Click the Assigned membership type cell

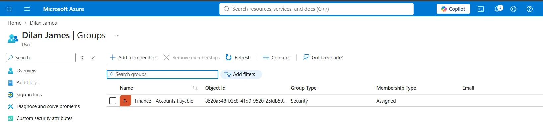click(386, 101)
